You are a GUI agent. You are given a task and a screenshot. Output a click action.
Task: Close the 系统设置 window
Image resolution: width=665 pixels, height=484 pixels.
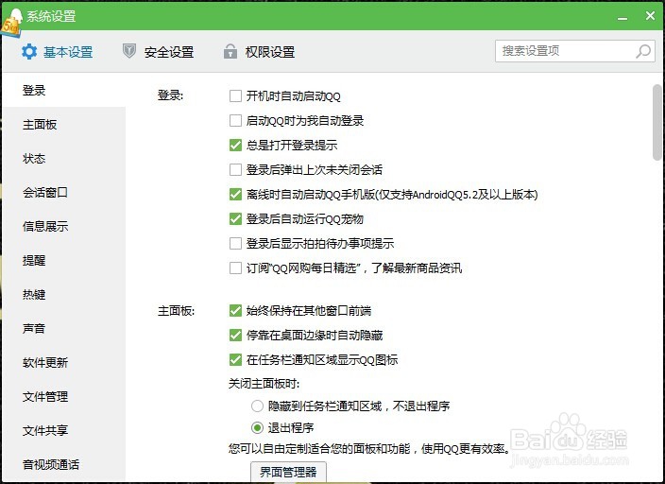[x=650, y=16]
